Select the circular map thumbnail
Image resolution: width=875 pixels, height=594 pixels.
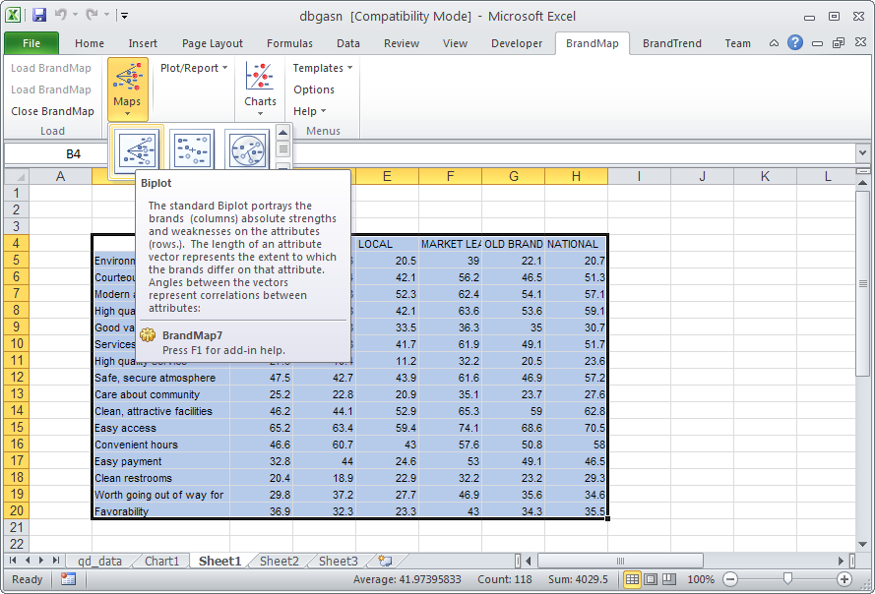coord(248,149)
